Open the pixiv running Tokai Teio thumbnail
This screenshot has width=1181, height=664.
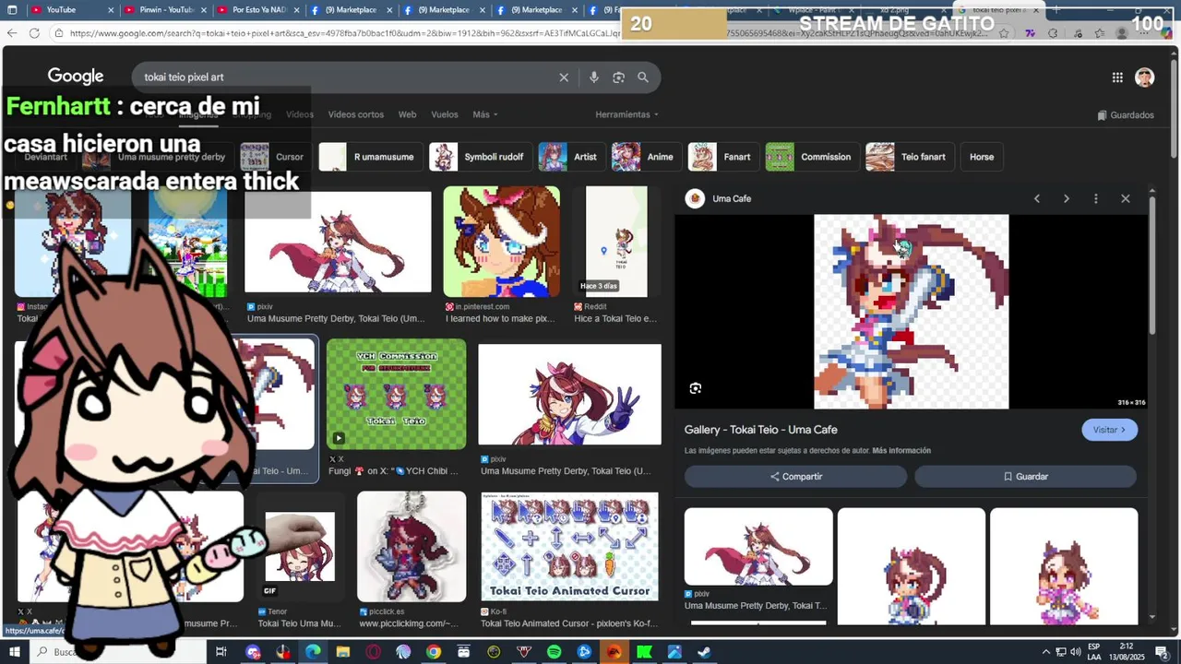pyautogui.click(x=338, y=242)
